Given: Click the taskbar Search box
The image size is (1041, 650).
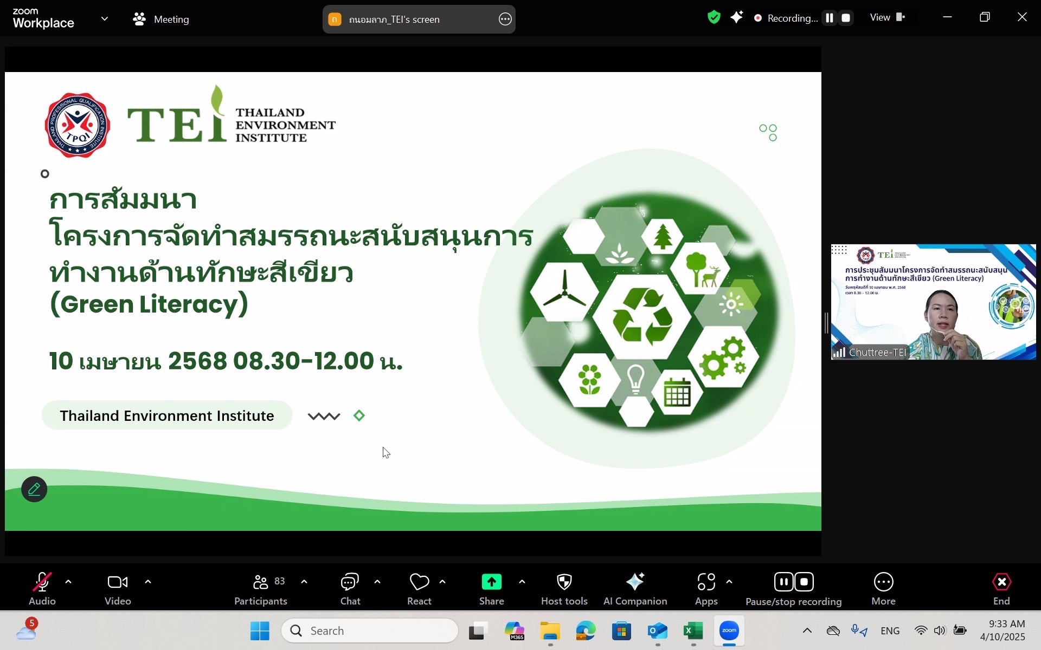Looking at the screenshot, I should coord(370,630).
